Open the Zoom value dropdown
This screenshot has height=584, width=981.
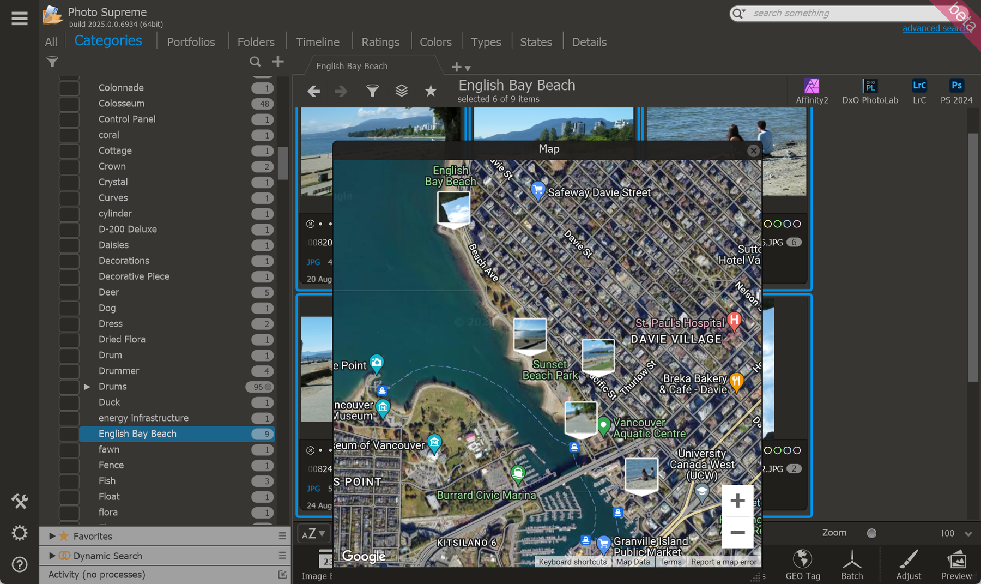(968, 534)
